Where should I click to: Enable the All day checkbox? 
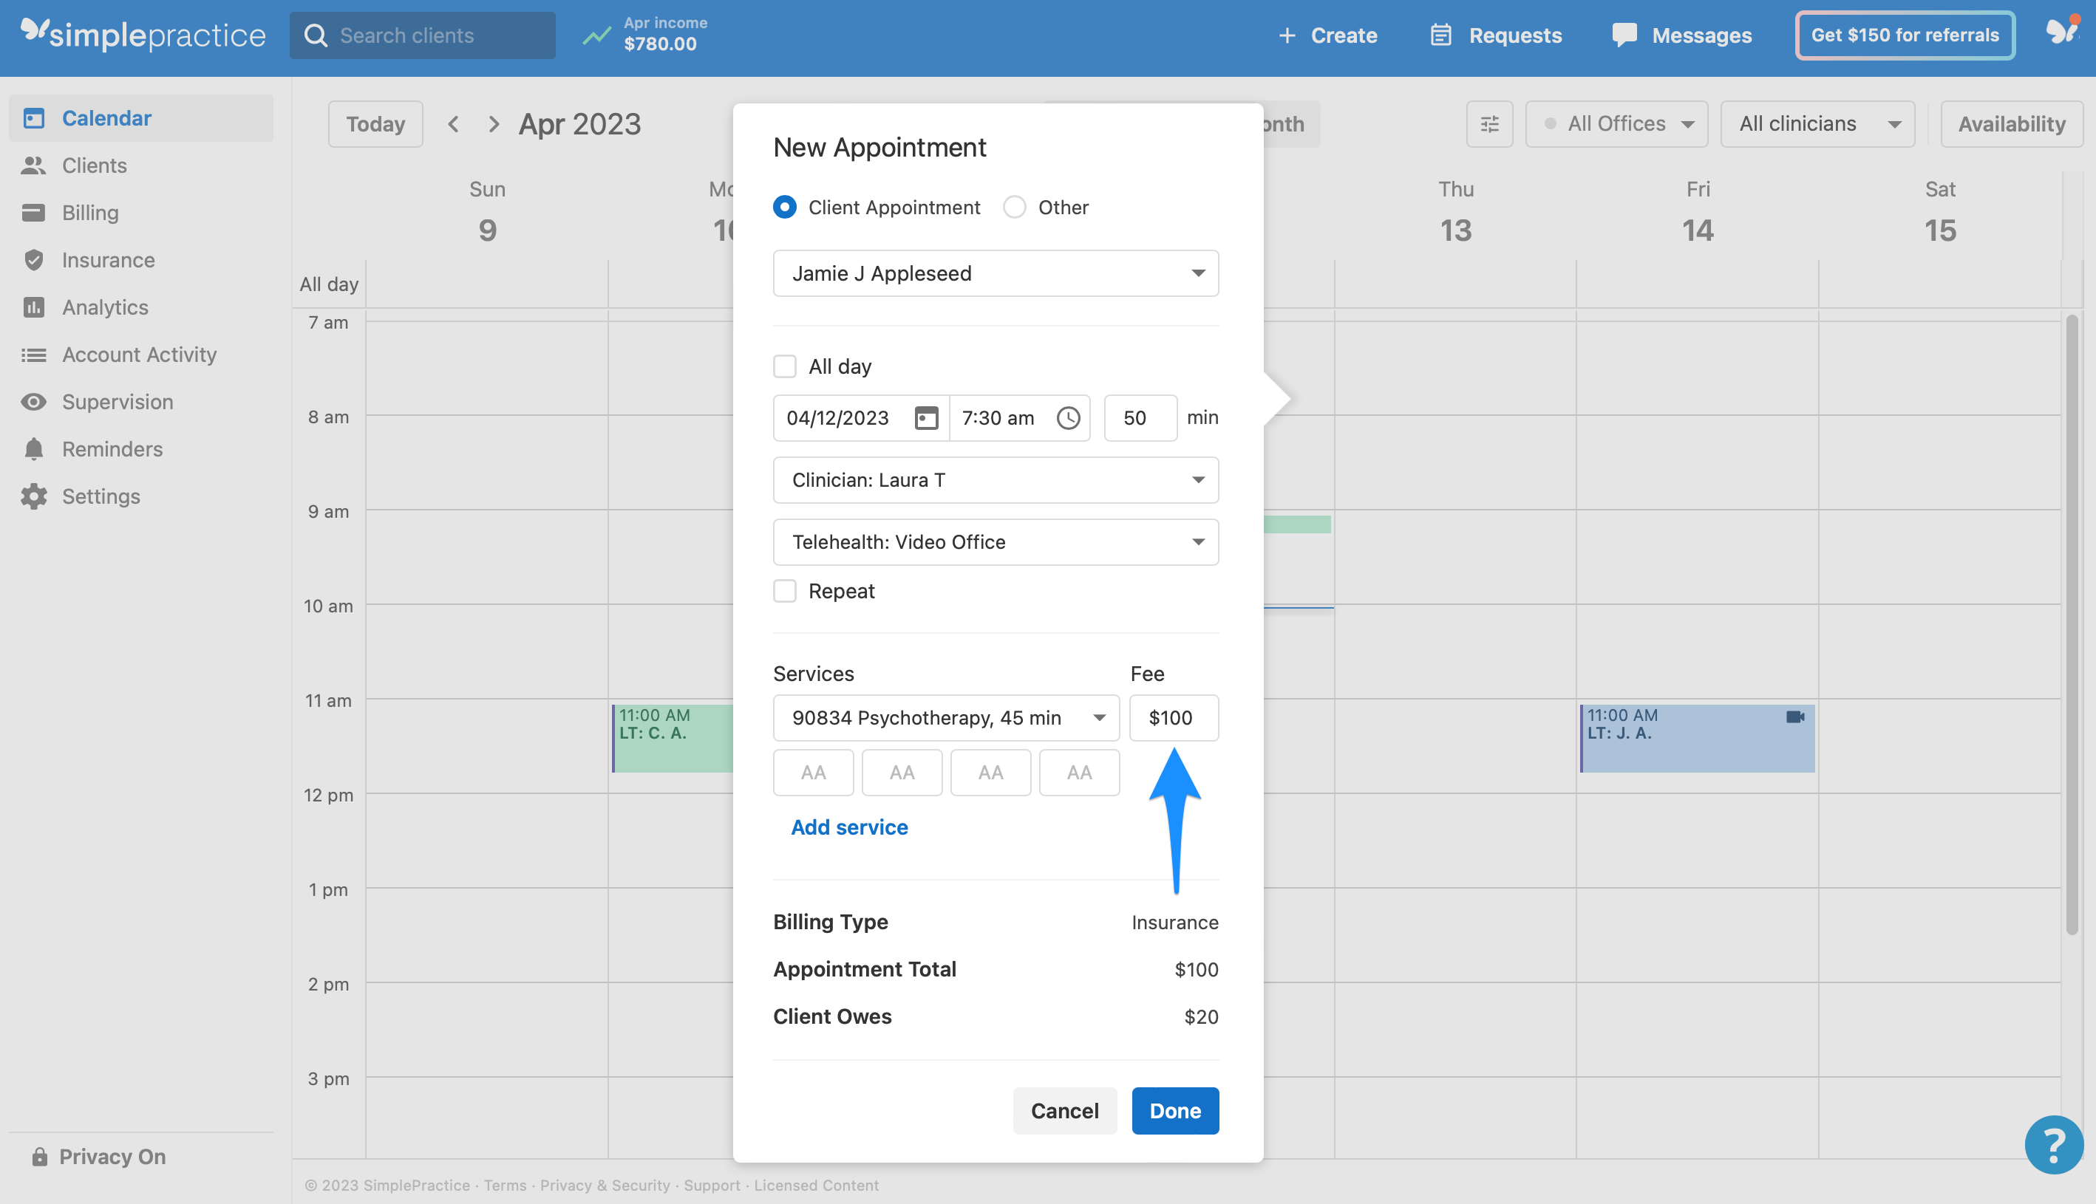coord(784,366)
